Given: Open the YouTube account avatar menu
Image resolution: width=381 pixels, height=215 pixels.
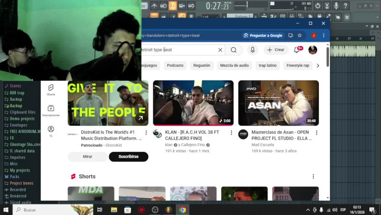Looking at the screenshot, I should point(312,50).
